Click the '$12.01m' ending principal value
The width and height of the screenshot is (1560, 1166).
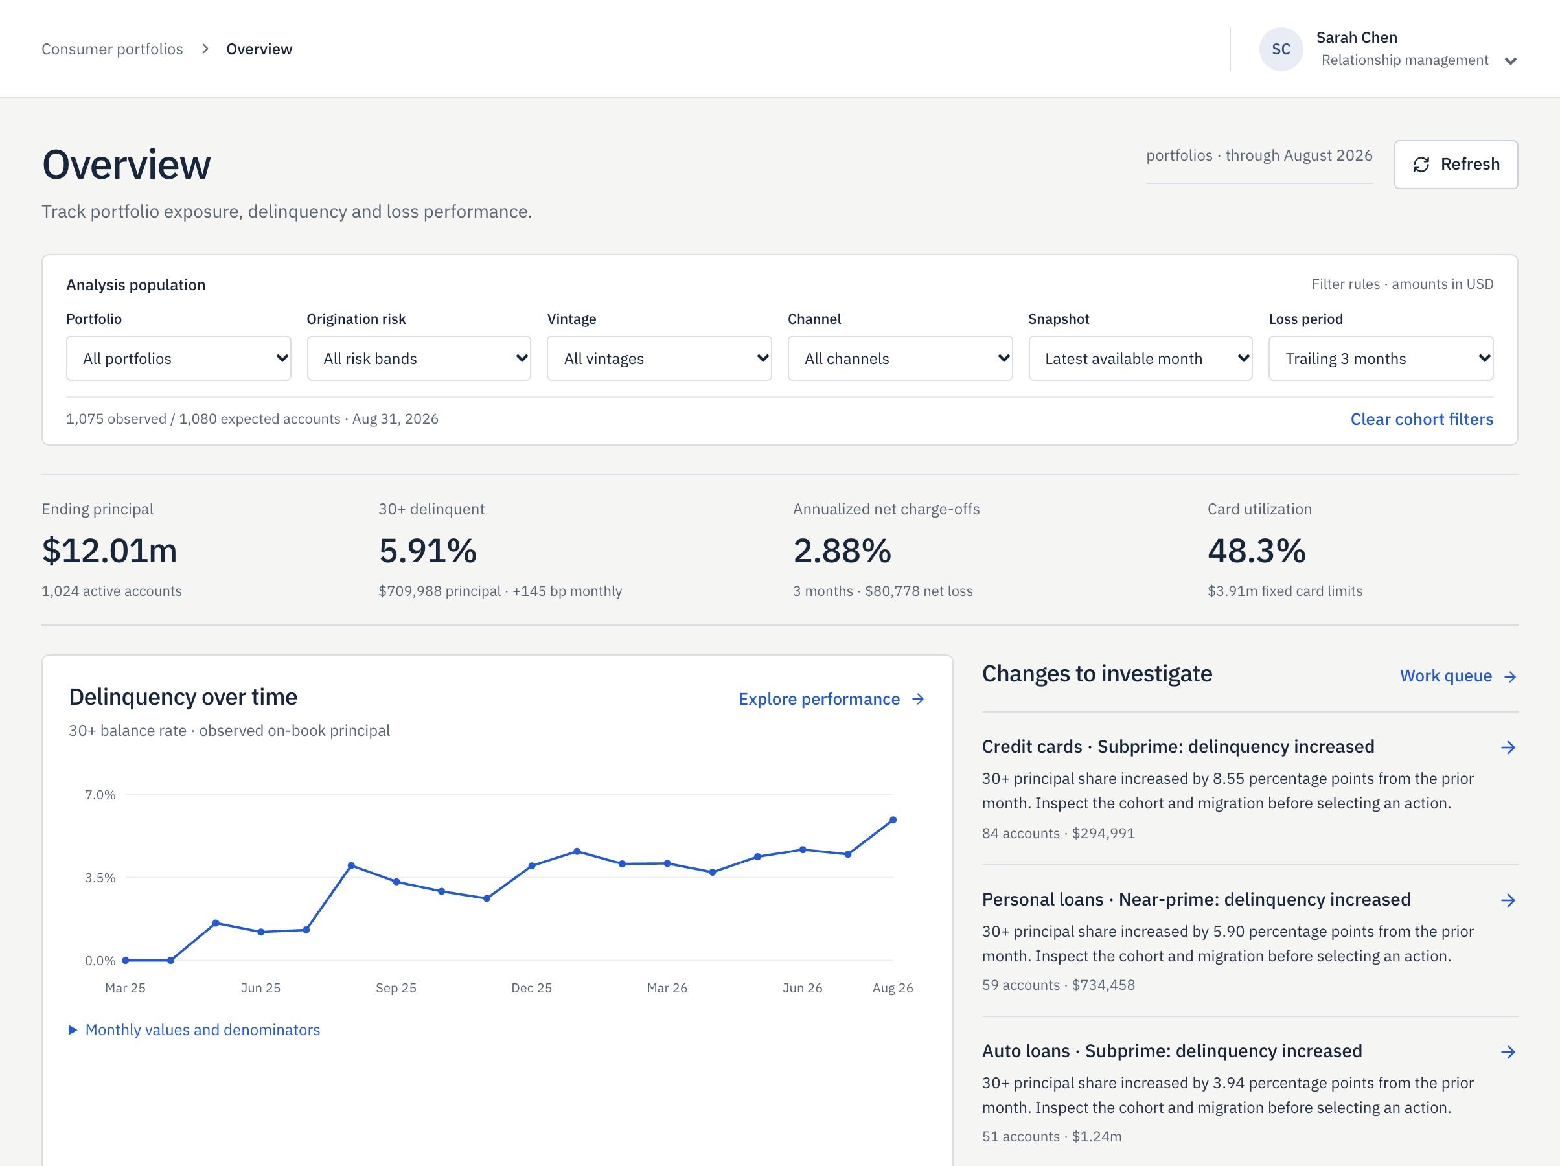[x=109, y=550]
